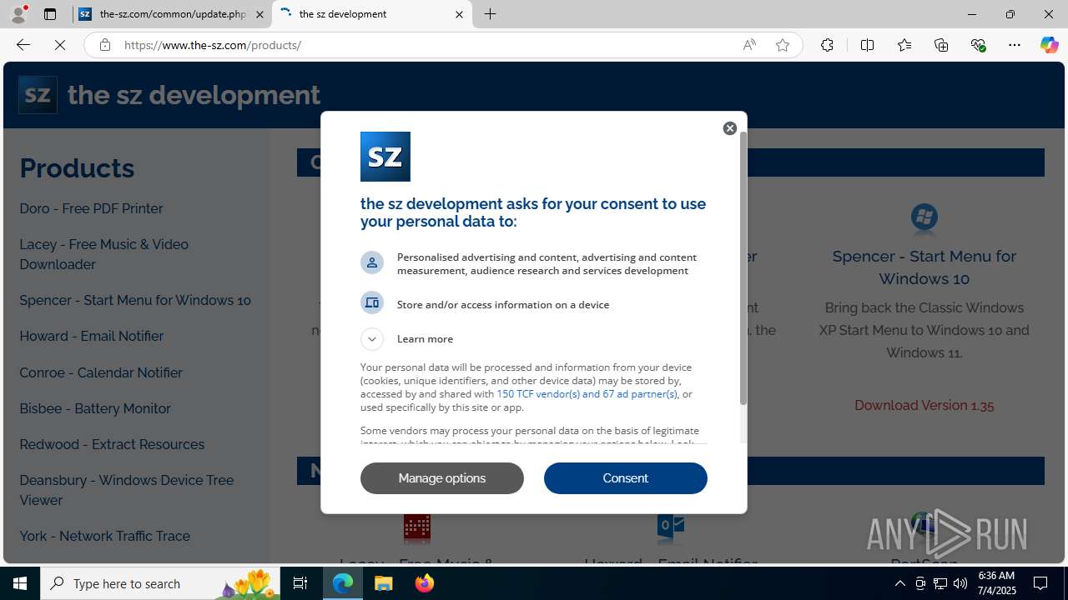Click the sz logo in the dialog
The image size is (1068, 600).
385,157
